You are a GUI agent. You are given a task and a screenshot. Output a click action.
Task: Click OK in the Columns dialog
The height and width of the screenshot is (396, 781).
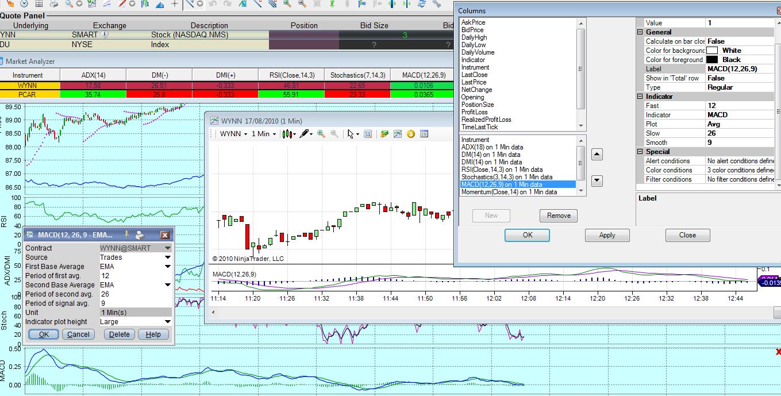pyautogui.click(x=528, y=235)
